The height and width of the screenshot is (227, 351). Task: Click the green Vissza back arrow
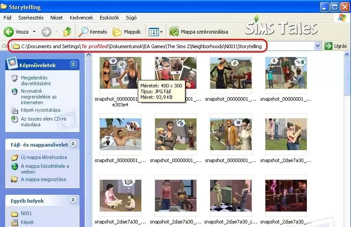coord(9,32)
